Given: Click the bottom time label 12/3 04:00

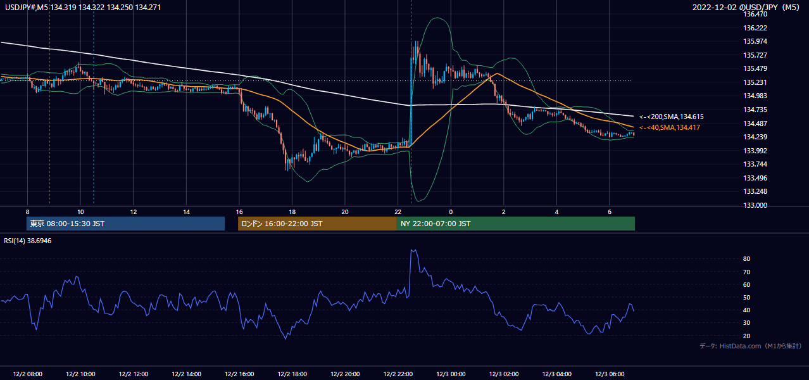Looking at the screenshot, I should click(557, 374).
